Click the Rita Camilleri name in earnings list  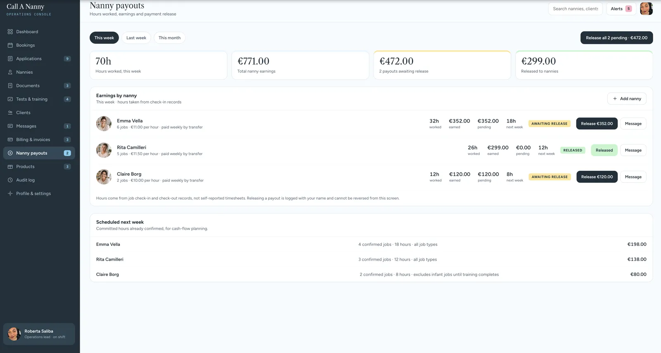click(x=131, y=147)
